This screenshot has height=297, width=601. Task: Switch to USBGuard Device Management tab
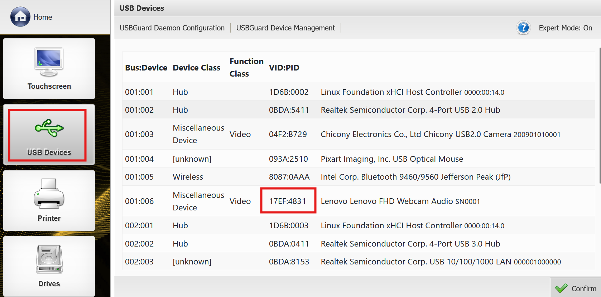(285, 28)
